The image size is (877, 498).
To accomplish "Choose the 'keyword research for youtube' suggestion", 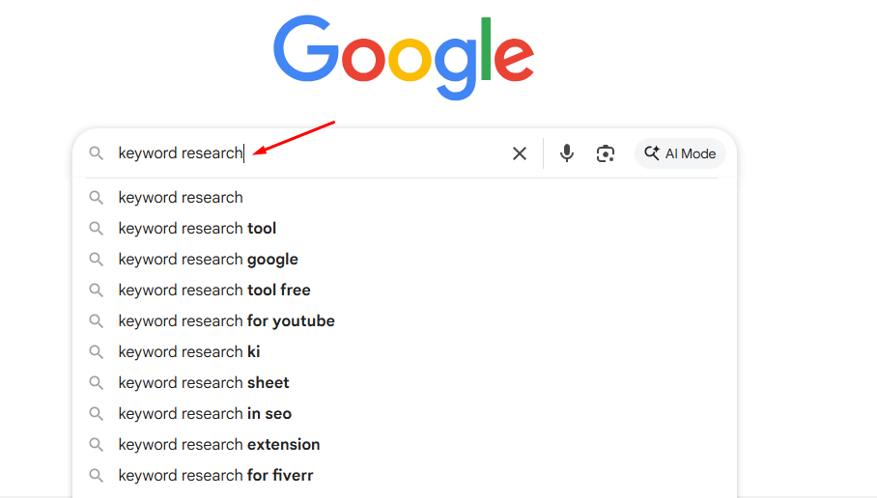I will (226, 321).
